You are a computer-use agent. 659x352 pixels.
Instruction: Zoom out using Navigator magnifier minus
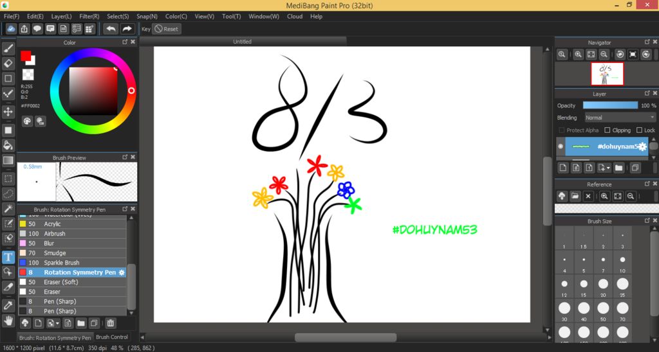click(x=604, y=55)
